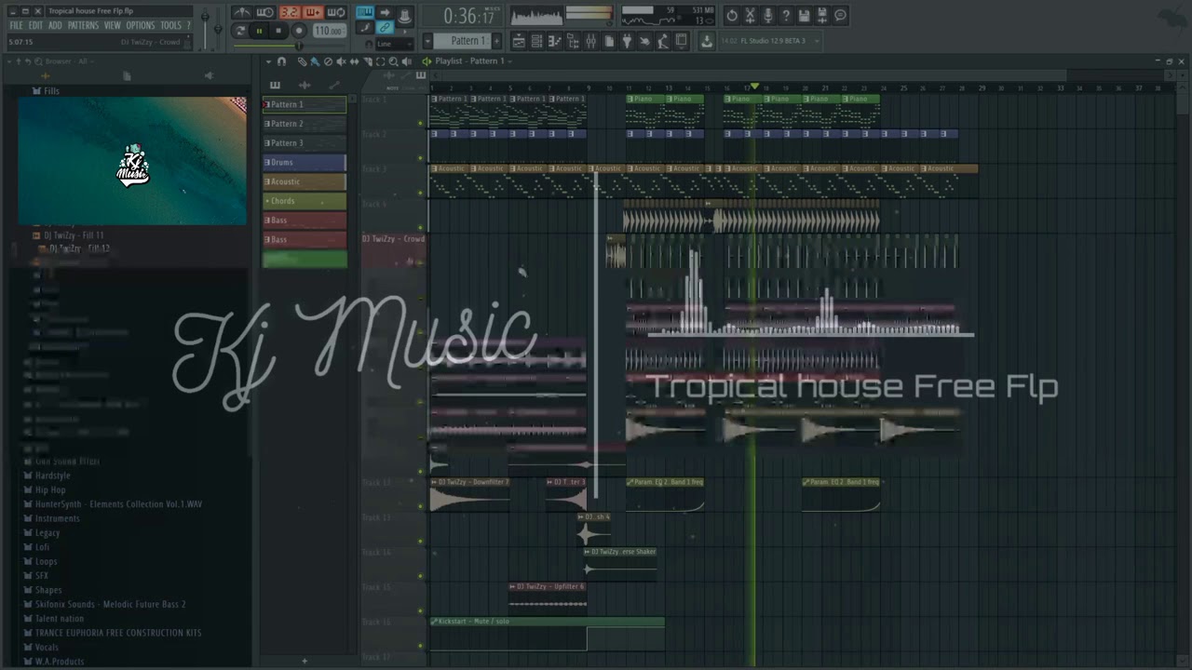Viewport: 1192px width, 670px height.
Task: Open the Mixer icon in toolbar
Action: (x=590, y=40)
